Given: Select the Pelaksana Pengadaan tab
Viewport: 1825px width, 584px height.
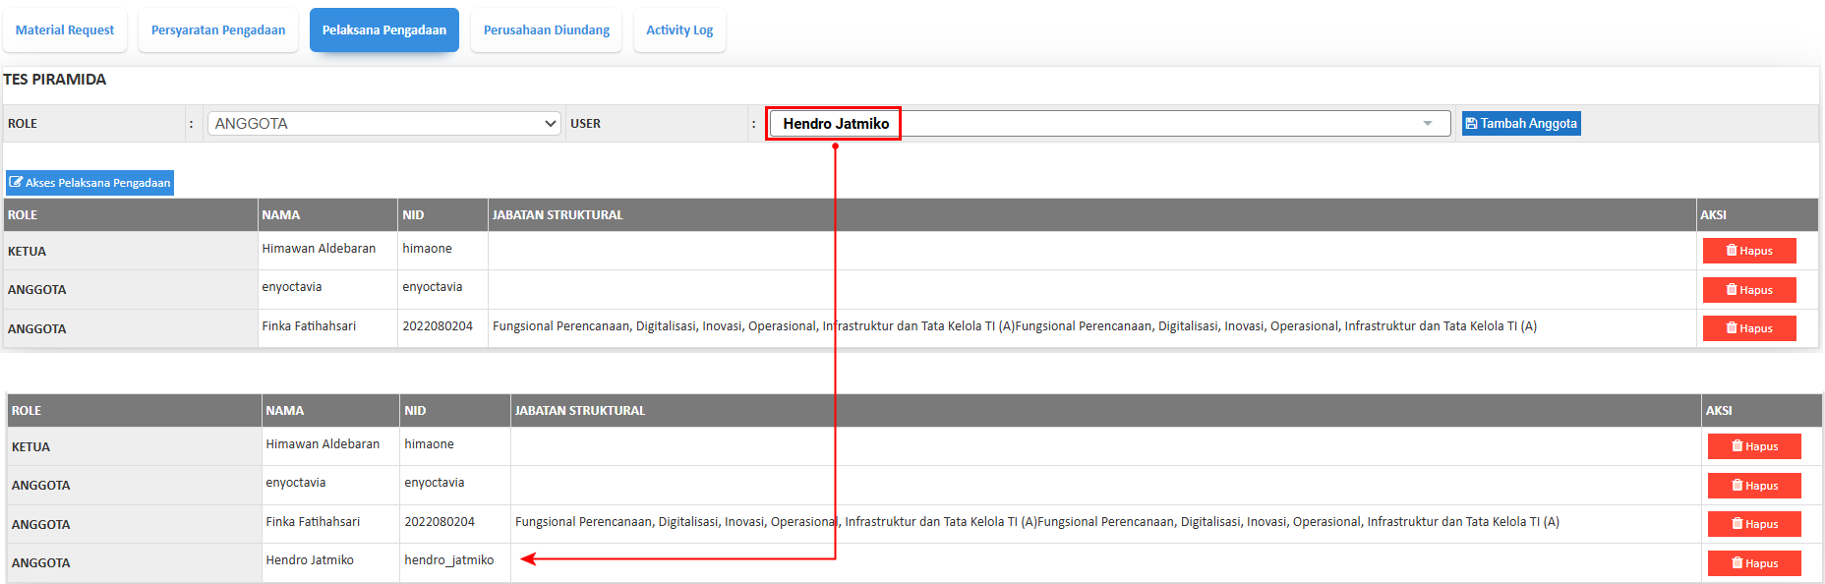Looking at the screenshot, I should point(384,30).
